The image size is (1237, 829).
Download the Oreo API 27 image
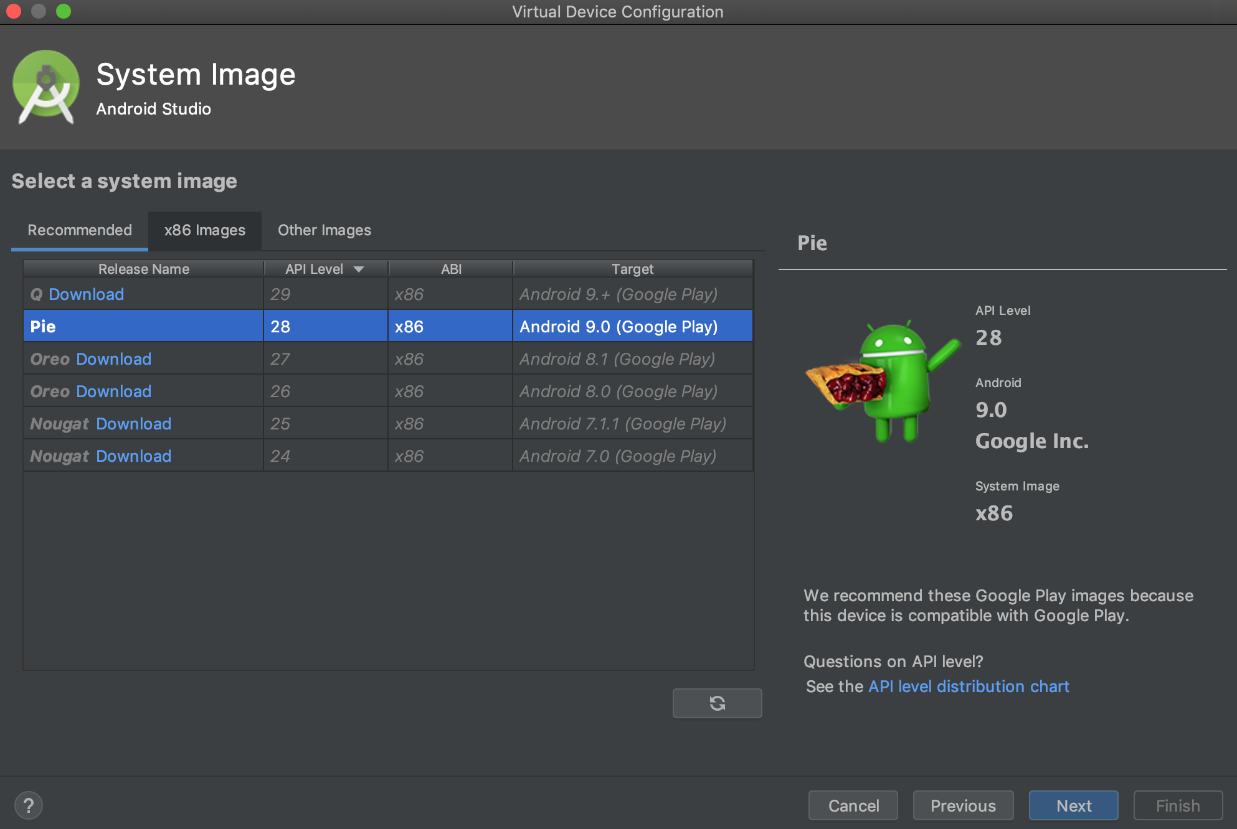pyautogui.click(x=113, y=359)
